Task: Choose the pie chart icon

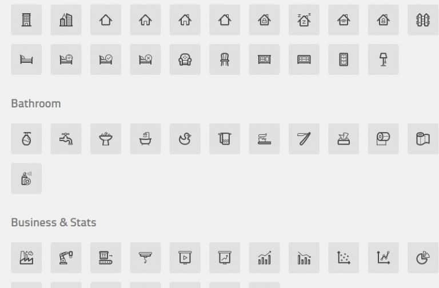Action: (x=423, y=258)
